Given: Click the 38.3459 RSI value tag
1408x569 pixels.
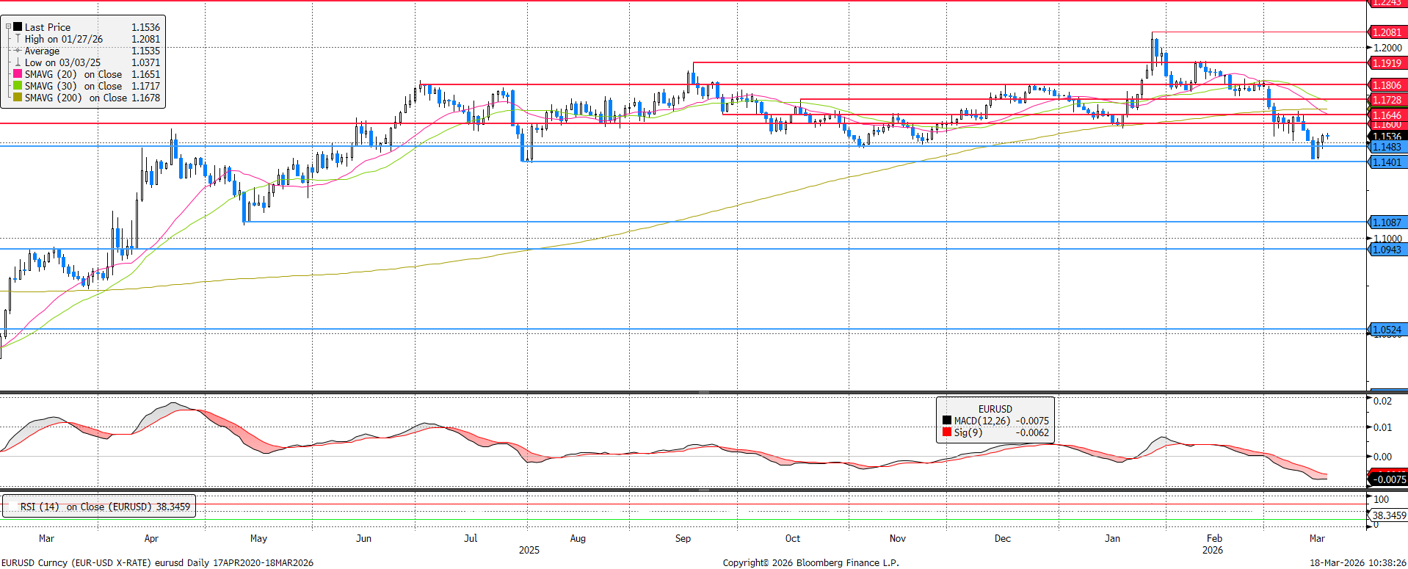Looking at the screenshot, I should 1388,515.
